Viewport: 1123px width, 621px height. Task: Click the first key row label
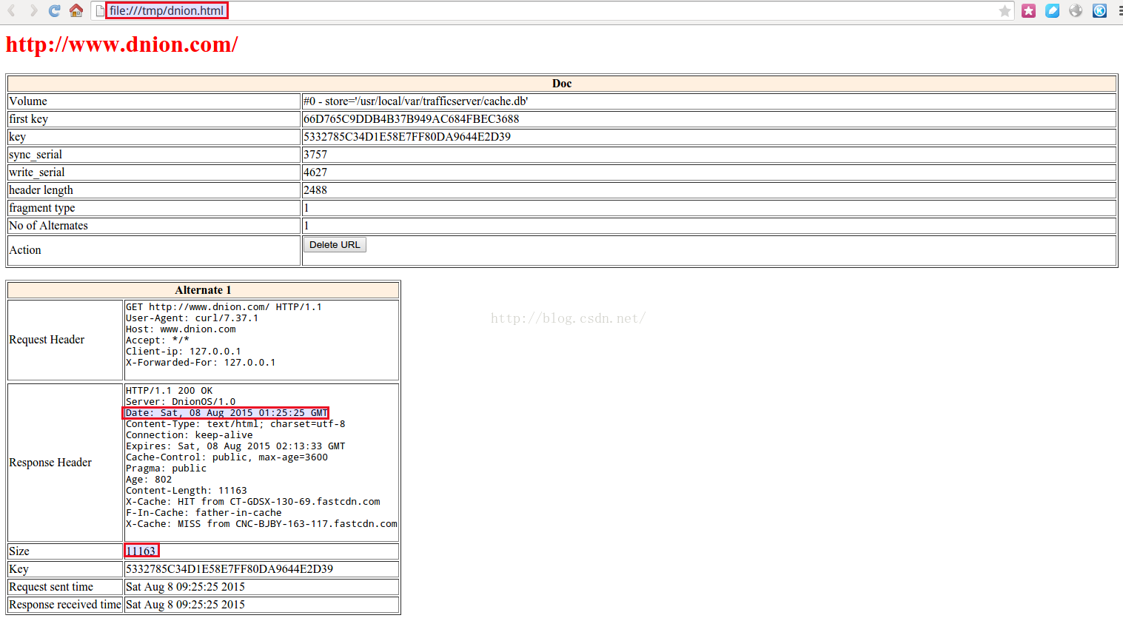[29, 119]
